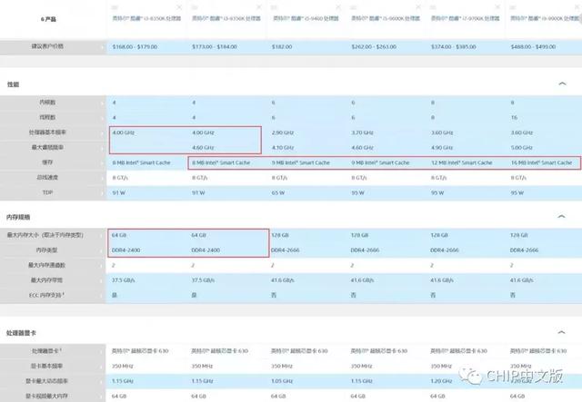Click the 最大内存带宽 row label

coord(46,280)
